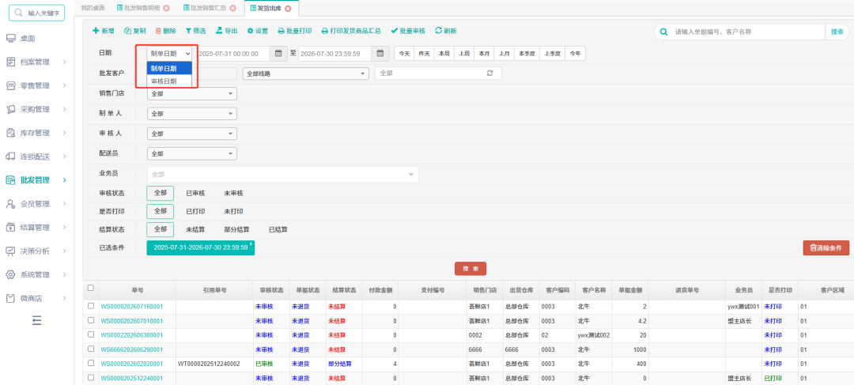
Task: Check the row WS0000202607010001
Action: click(91, 320)
